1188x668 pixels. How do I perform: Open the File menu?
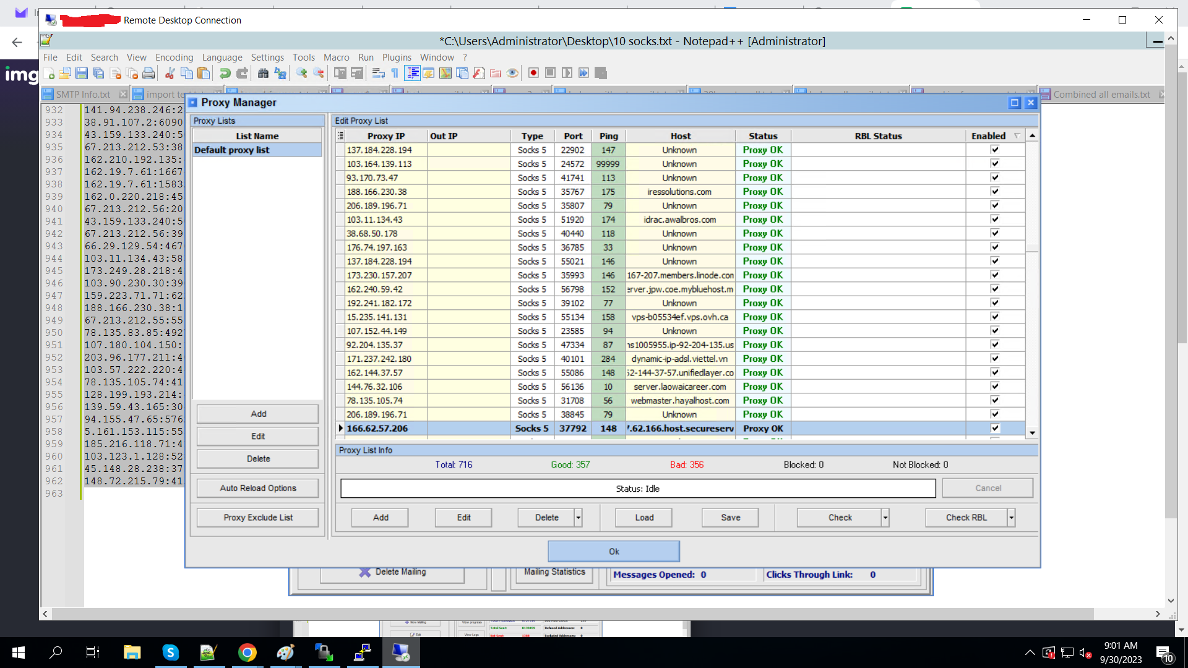tap(50, 57)
